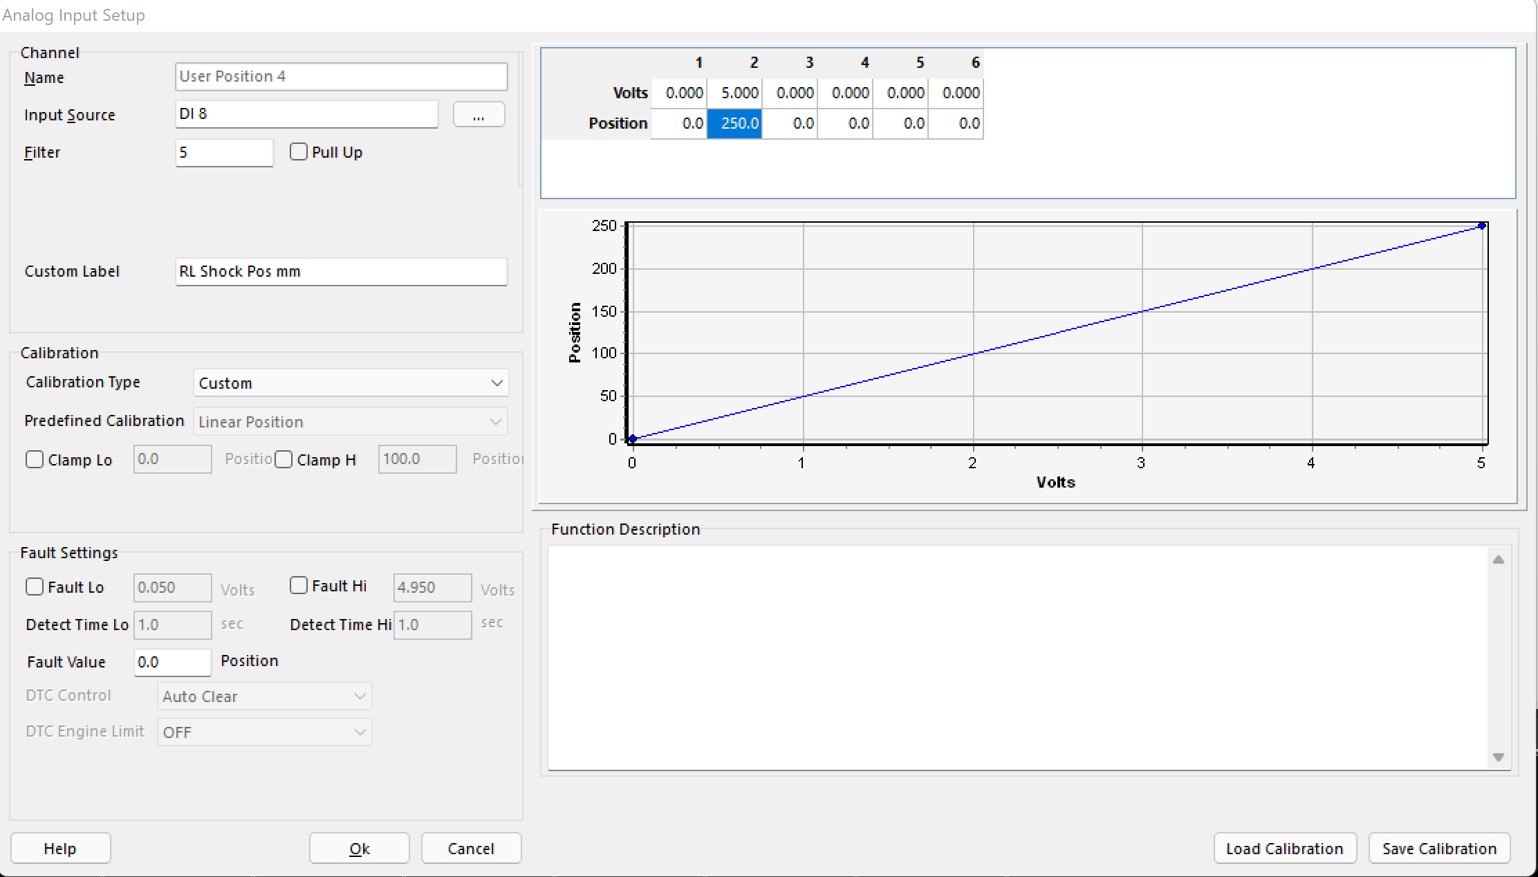Viewport: 1538px width, 877px height.
Task: Check the Fault Hi option
Action: pos(299,586)
